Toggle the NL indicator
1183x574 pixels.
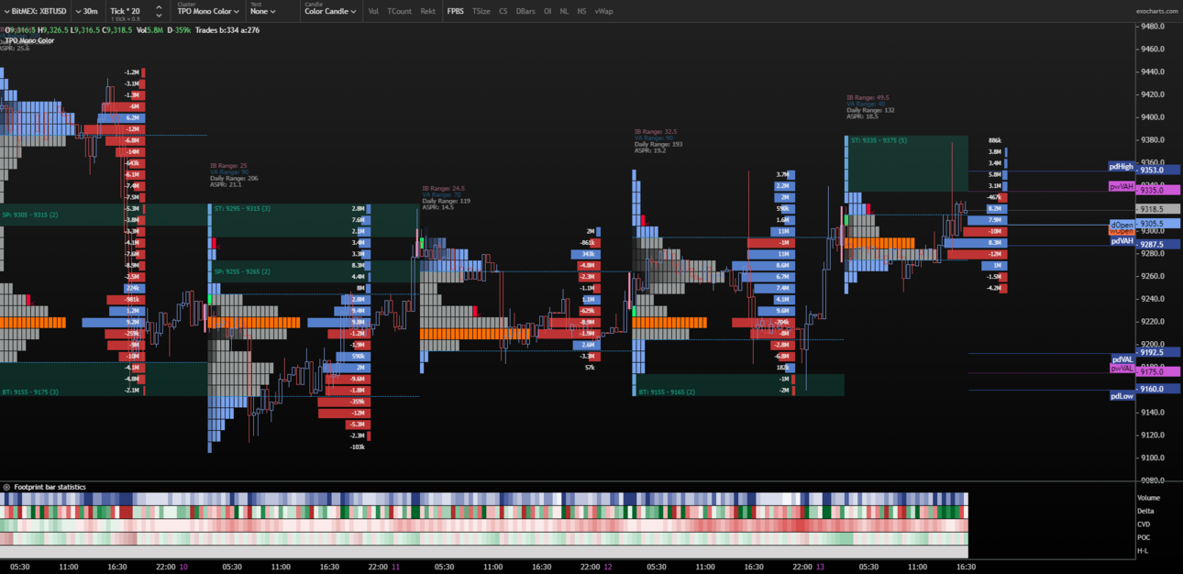point(564,11)
